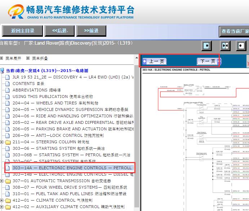Viewport: 249px width, 211px height.
Task: Select 412-01 CLIMATE CONTROL 气候控制 label
Action: pos(52,200)
